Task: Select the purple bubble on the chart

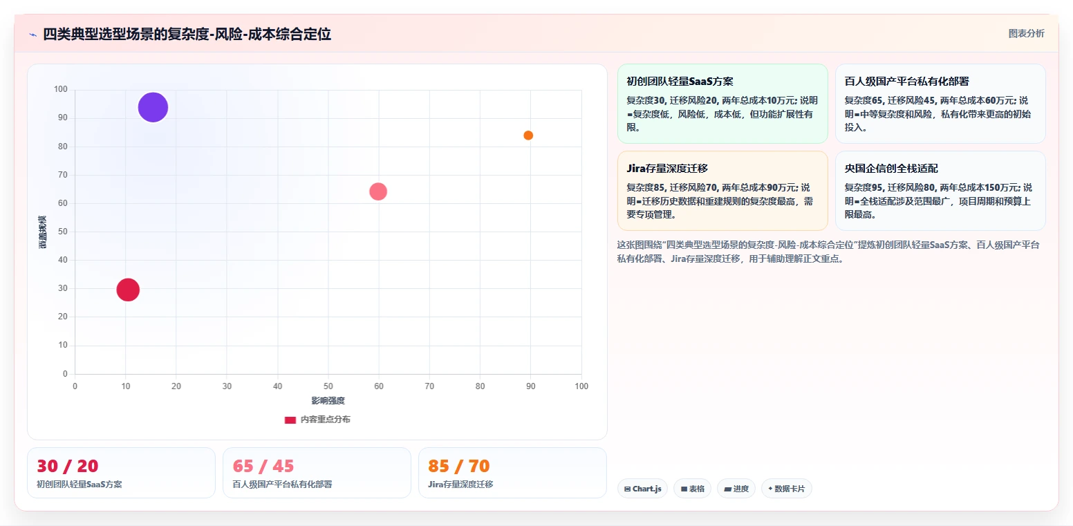Action: (153, 107)
